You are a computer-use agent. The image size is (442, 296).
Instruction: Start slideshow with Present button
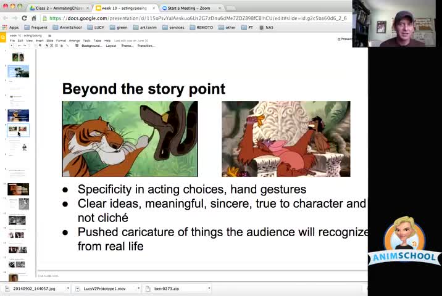point(345,39)
